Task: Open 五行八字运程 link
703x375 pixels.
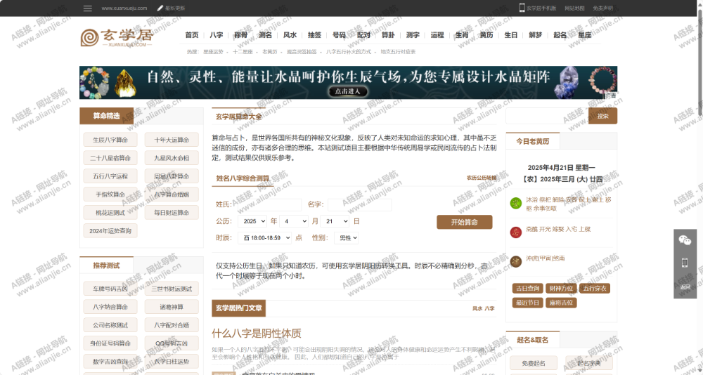Action: pos(110,176)
